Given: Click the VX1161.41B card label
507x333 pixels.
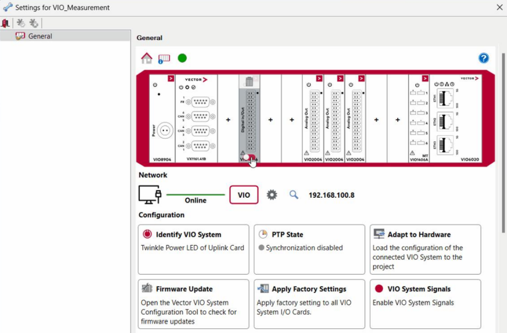Looking at the screenshot, I should [x=196, y=159].
